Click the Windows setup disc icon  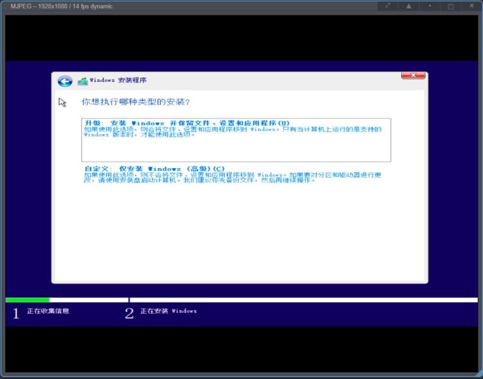(82, 81)
